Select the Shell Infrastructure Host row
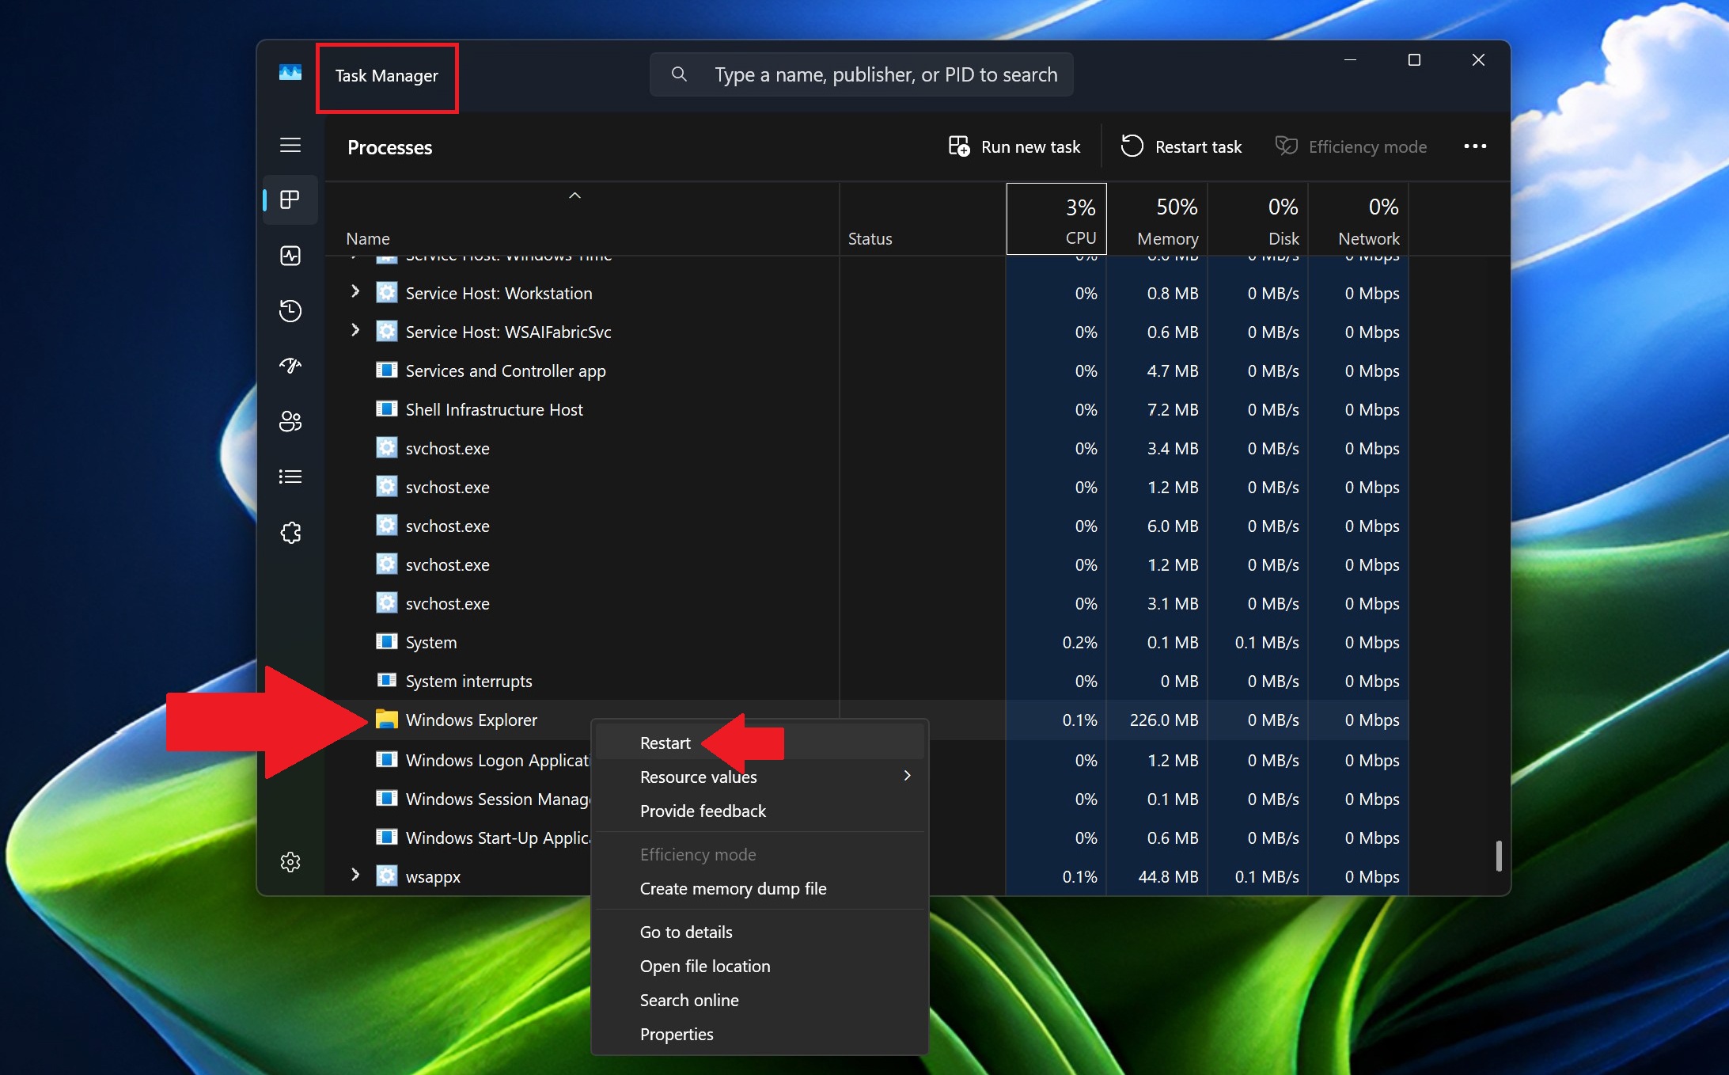Screen dimensions: 1729x1075 [x=866, y=409]
